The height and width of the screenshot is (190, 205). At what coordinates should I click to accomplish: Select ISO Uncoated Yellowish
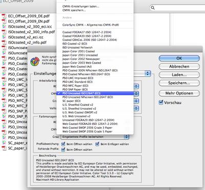[x=95, y=48]
